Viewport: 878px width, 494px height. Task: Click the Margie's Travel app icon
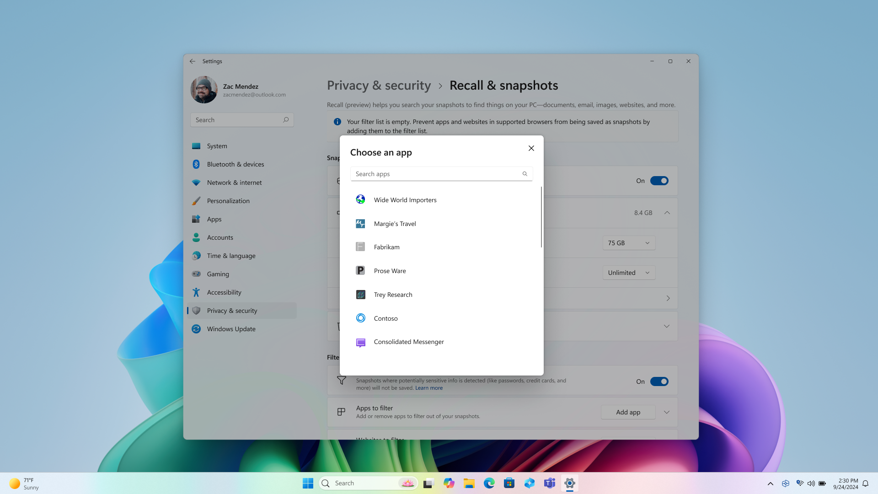[360, 223]
